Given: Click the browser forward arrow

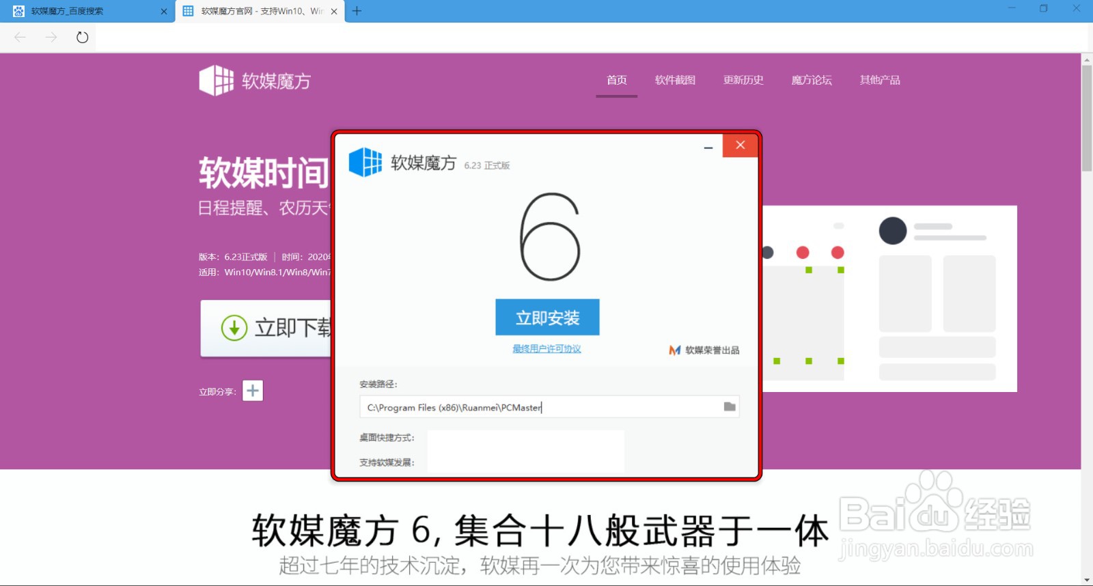Looking at the screenshot, I should pos(51,37).
